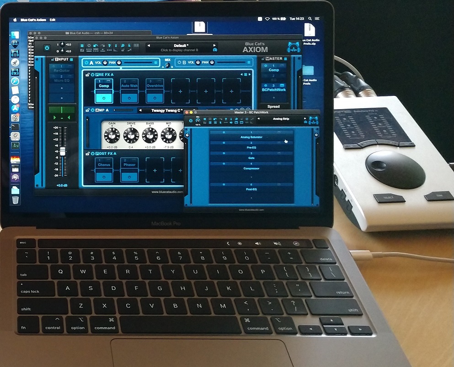Click the undo arrow in Axiom toolbar
The image size is (454, 367).
pyautogui.click(x=95, y=46)
